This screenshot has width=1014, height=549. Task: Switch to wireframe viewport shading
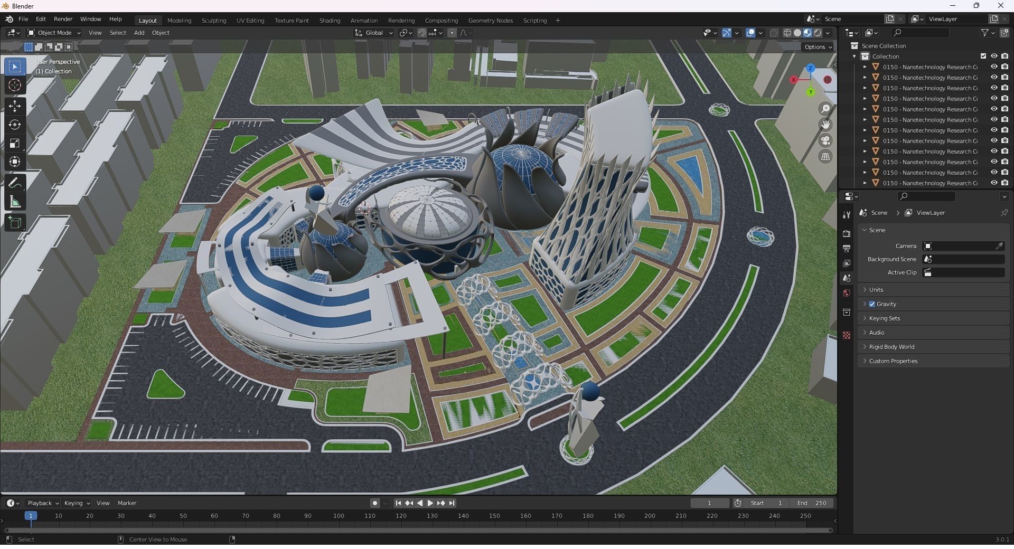(x=787, y=32)
